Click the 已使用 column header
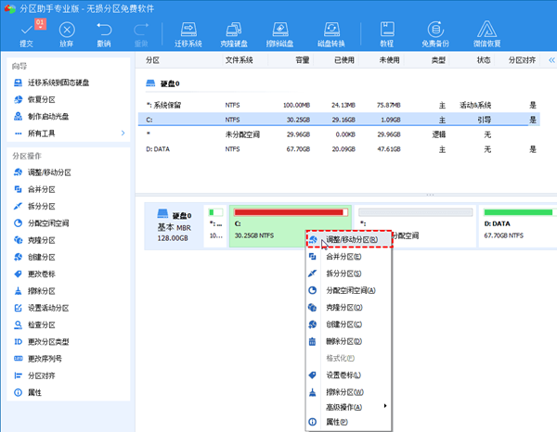This screenshot has width=557, height=432. pyautogui.click(x=344, y=60)
